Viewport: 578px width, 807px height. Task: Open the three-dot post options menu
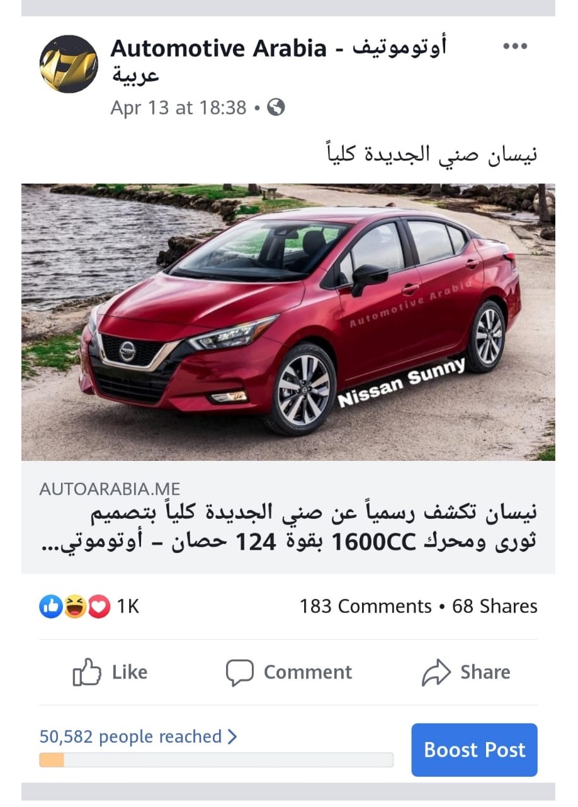pyautogui.click(x=515, y=46)
